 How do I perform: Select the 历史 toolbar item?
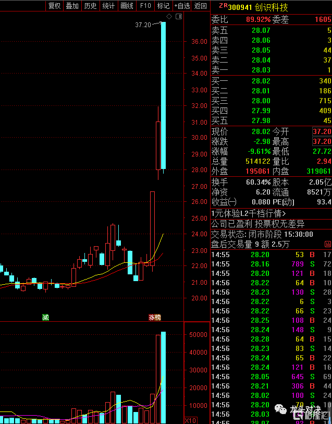click(91, 6)
